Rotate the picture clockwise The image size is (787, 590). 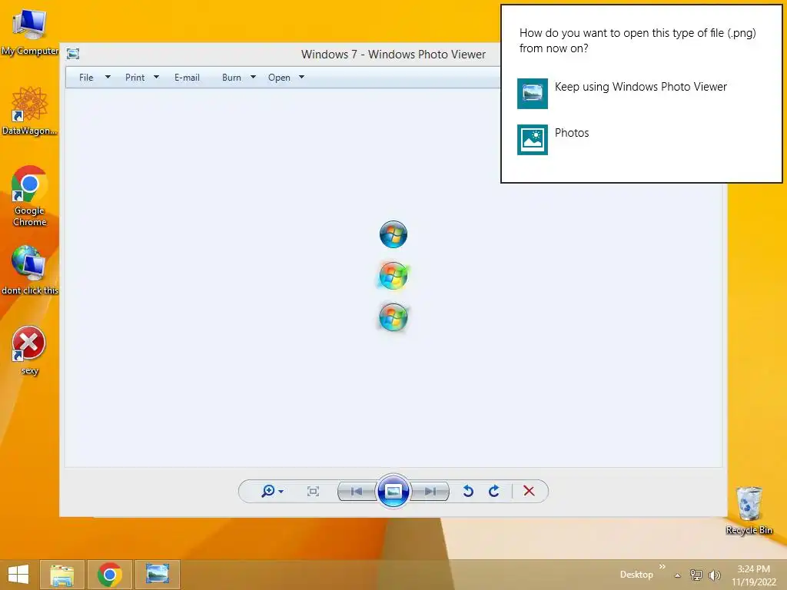(x=494, y=491)
